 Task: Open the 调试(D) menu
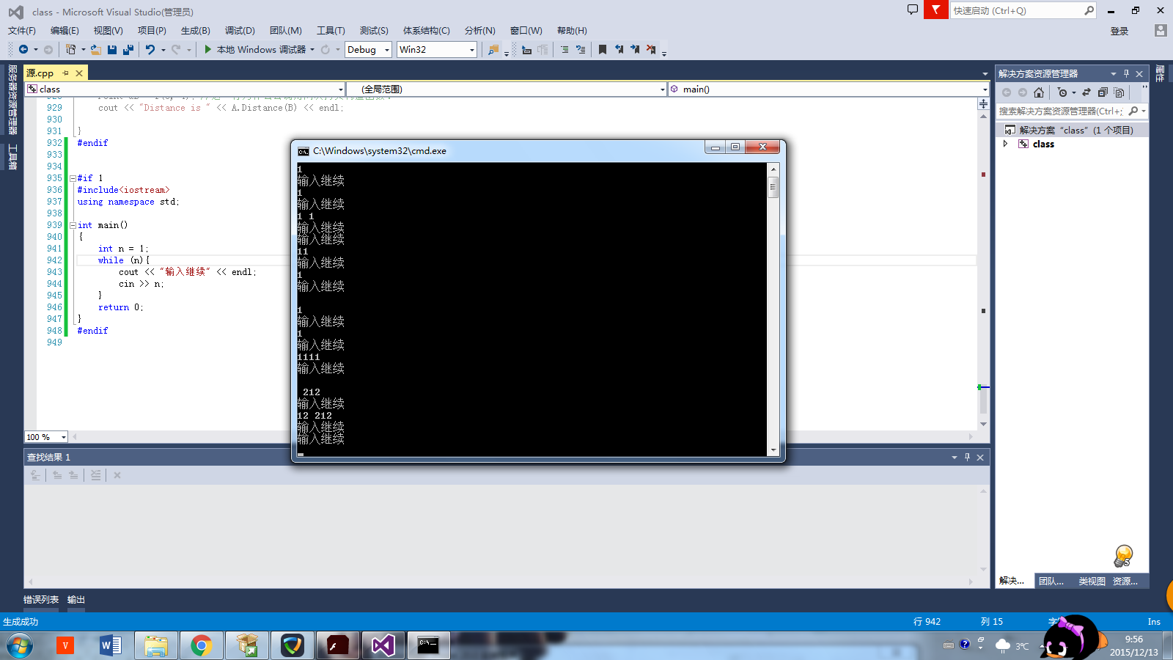[x=240, y=31]
